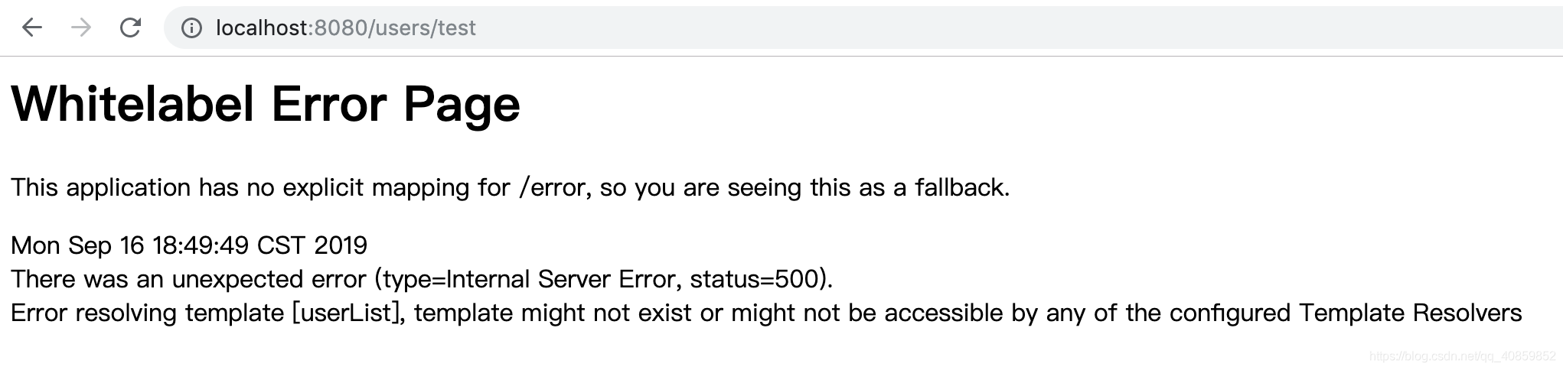Click the '[userList]' template name
1563x370 pixels.
[348, 313]
